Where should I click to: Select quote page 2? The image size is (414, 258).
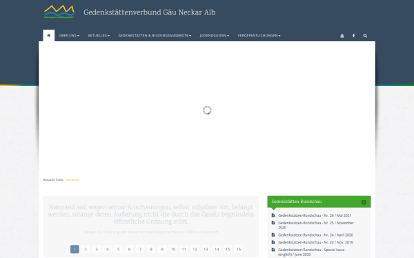pyautogui.click(x=86, y=249)
